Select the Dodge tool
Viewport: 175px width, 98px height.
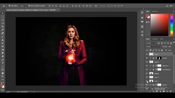[2, 56]
